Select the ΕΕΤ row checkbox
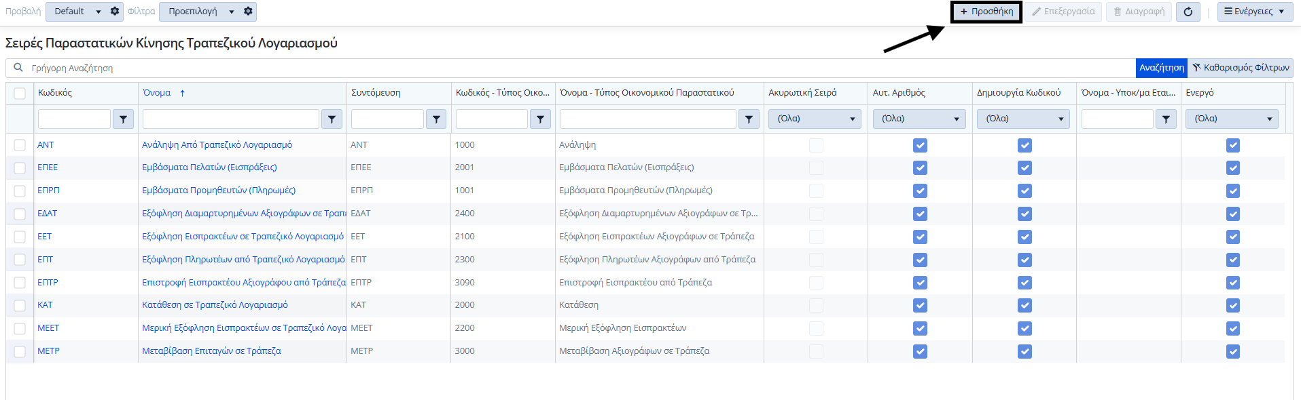 [x=20, y=237]
